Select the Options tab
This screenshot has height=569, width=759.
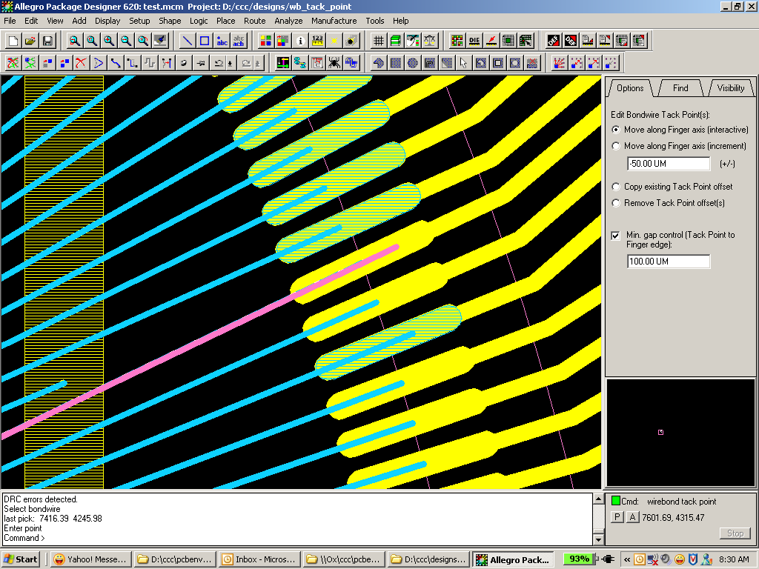(x=630, y=88)
